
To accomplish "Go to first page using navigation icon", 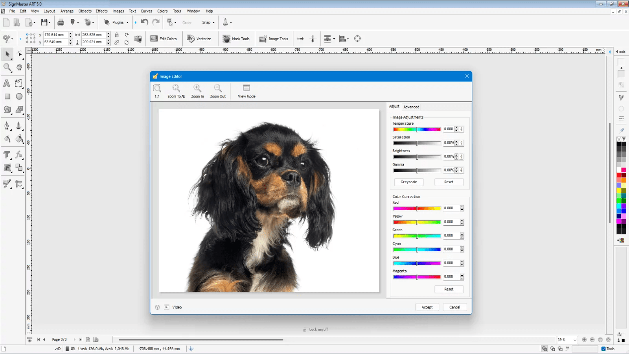I will point(39,339).
